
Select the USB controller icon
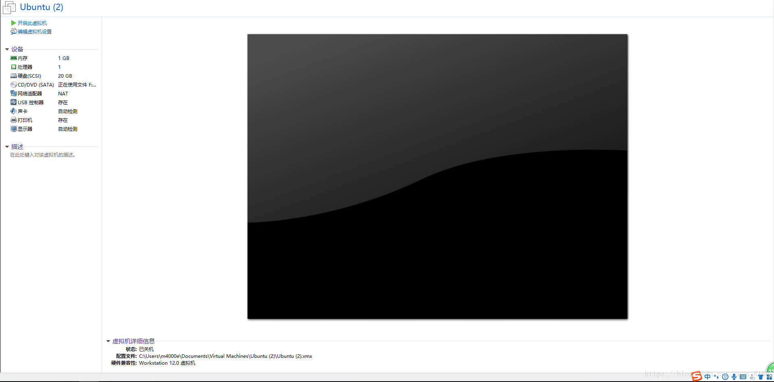14,102
